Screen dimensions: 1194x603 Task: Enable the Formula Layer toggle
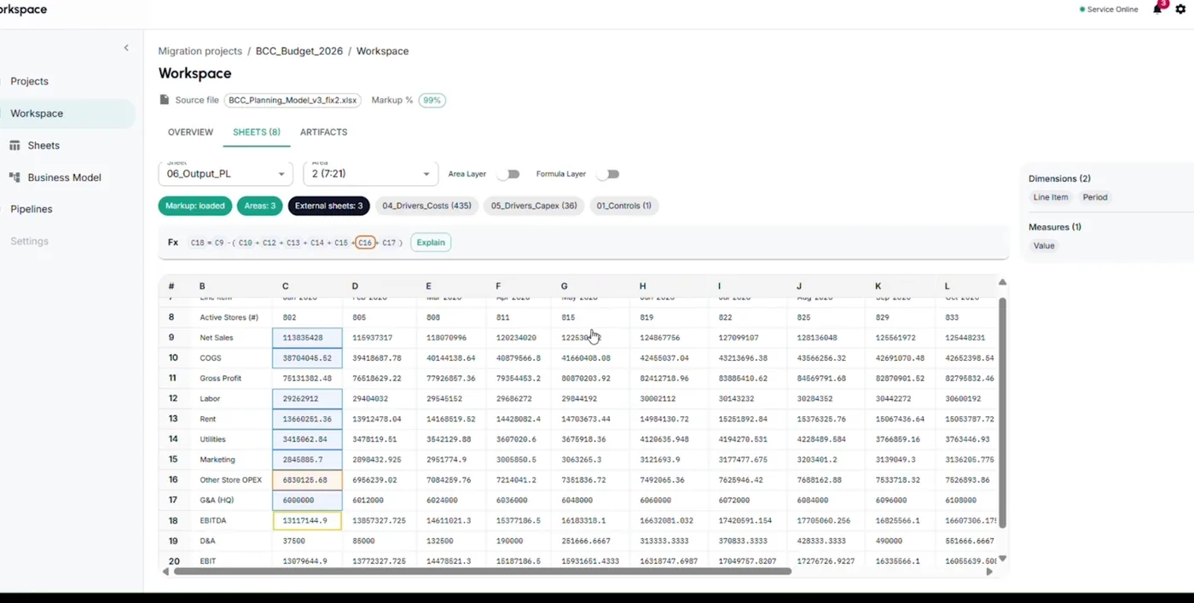coord(607,173)
